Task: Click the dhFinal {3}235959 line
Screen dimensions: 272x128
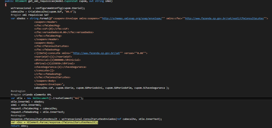Action: point(54,63)
